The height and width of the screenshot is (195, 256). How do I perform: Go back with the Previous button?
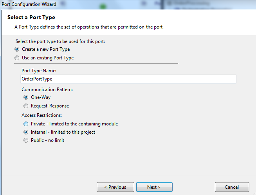115,187
